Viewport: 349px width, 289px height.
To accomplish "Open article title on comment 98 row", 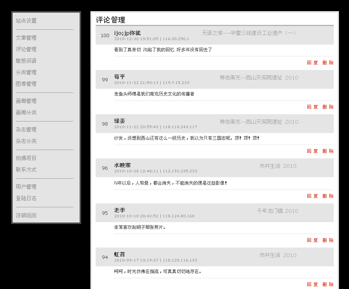I will [x=259, y=122].
